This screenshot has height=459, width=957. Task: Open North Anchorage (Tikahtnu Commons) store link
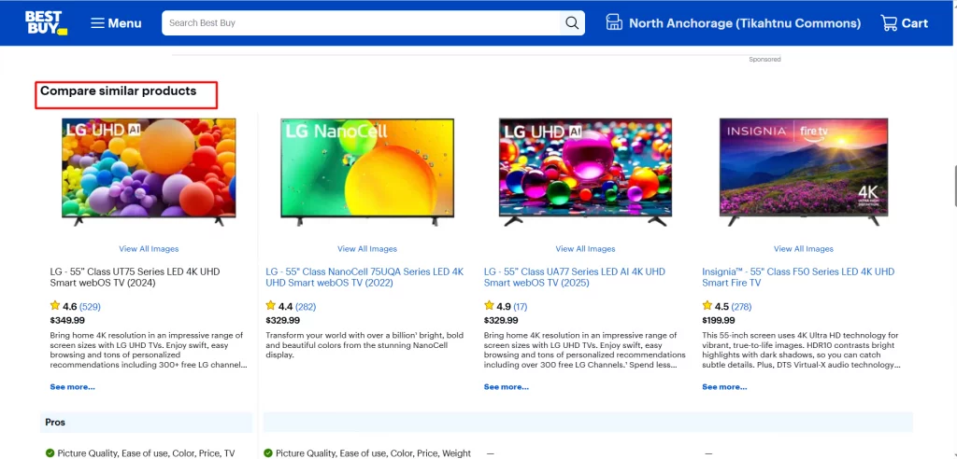pyautogui.click(x=745, y=23)
